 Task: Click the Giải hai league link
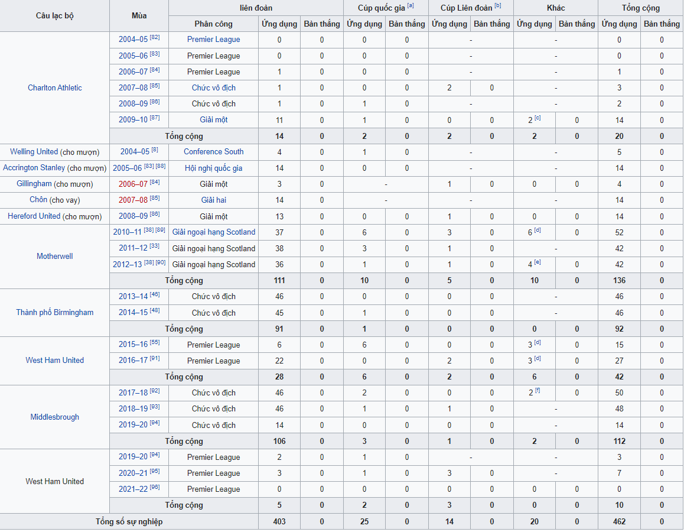[213, 200]
